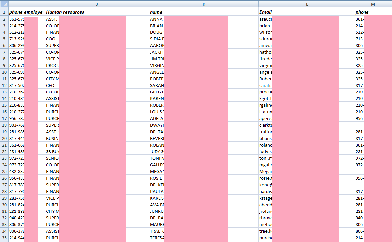Screen dimensions: 392x242
Task: Select column K by clicking its header
Action: [x=204, y=4]
